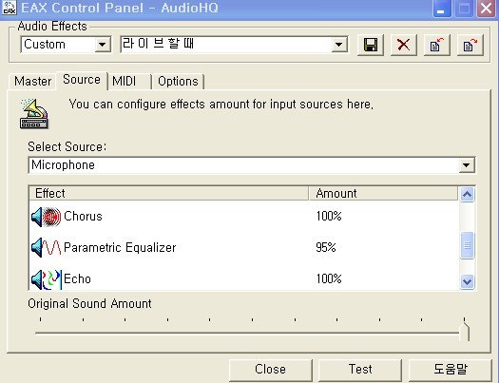Delete preset with the red X icon
Screen dimensions: 499x383
click(404, 46)
